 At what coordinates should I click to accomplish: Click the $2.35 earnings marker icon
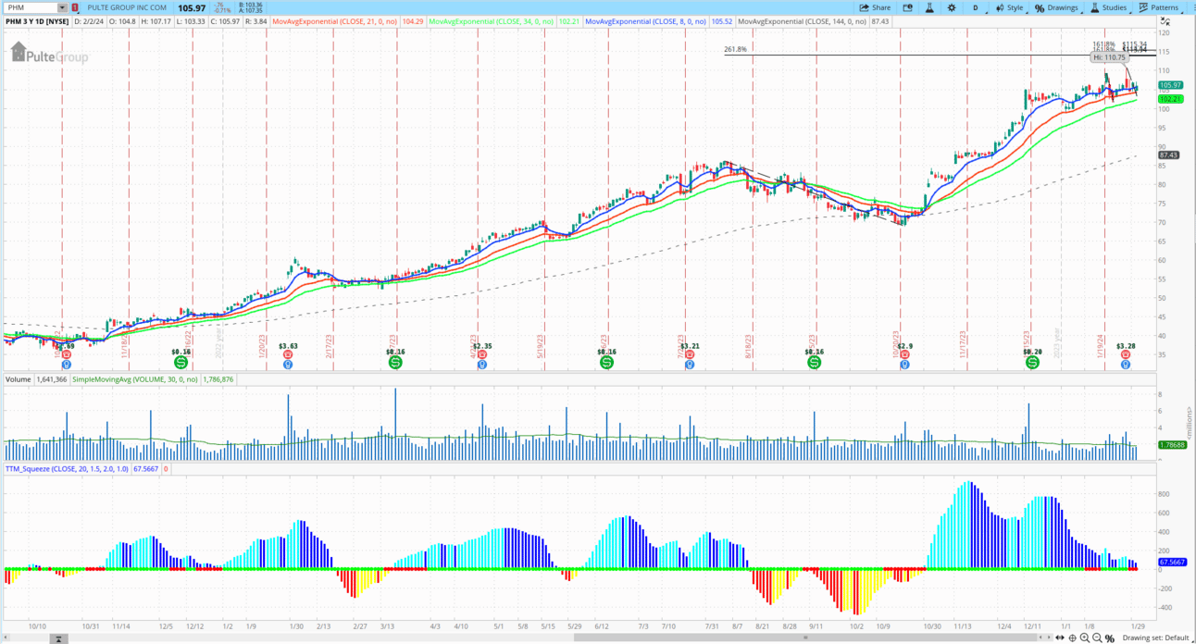pyautogui.click(x=481, y=355)
